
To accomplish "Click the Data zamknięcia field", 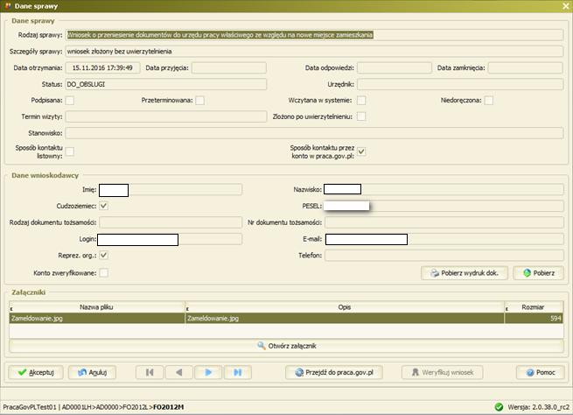I will (x=526, y=67).
